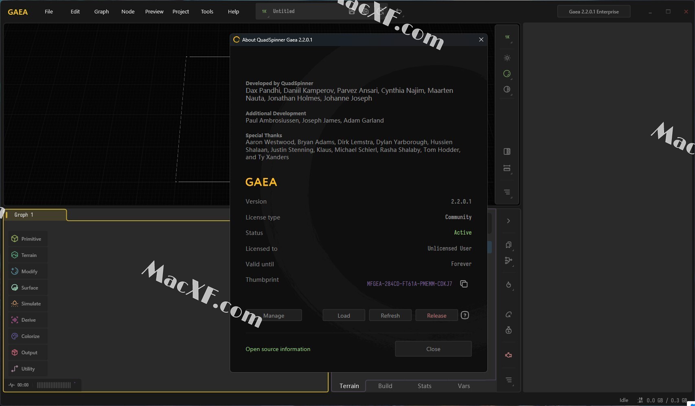This screenshot has height=406, width=695.
Task: Open the Surface node category
Action: click(x=28, y=287)
